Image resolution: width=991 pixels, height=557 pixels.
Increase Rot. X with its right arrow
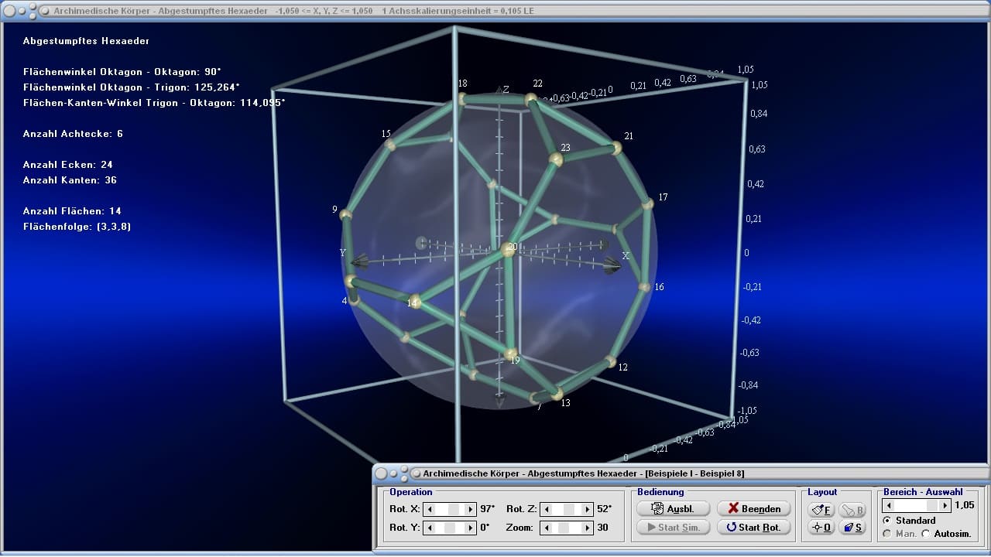(471, 509)
